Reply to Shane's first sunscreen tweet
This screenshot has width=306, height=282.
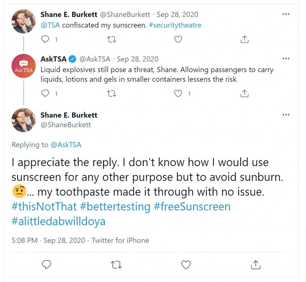click(45, 39)
